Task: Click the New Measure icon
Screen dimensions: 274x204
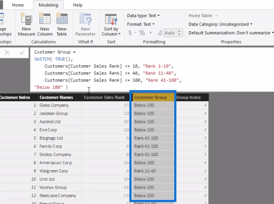Action: 26,19
